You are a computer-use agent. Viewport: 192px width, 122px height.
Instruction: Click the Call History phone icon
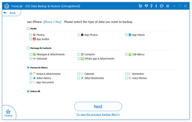click(x=130, y=54)
